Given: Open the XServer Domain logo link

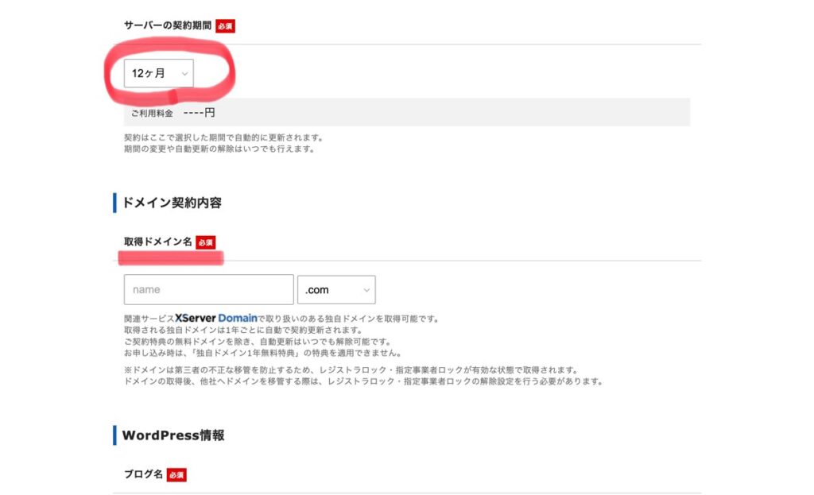Looking at the screenshot, I should point(216,319).
